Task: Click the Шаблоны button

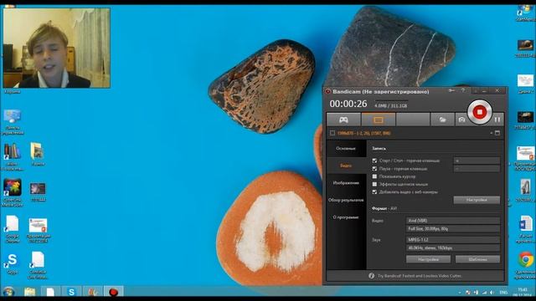Action: [x=477, y=259]
